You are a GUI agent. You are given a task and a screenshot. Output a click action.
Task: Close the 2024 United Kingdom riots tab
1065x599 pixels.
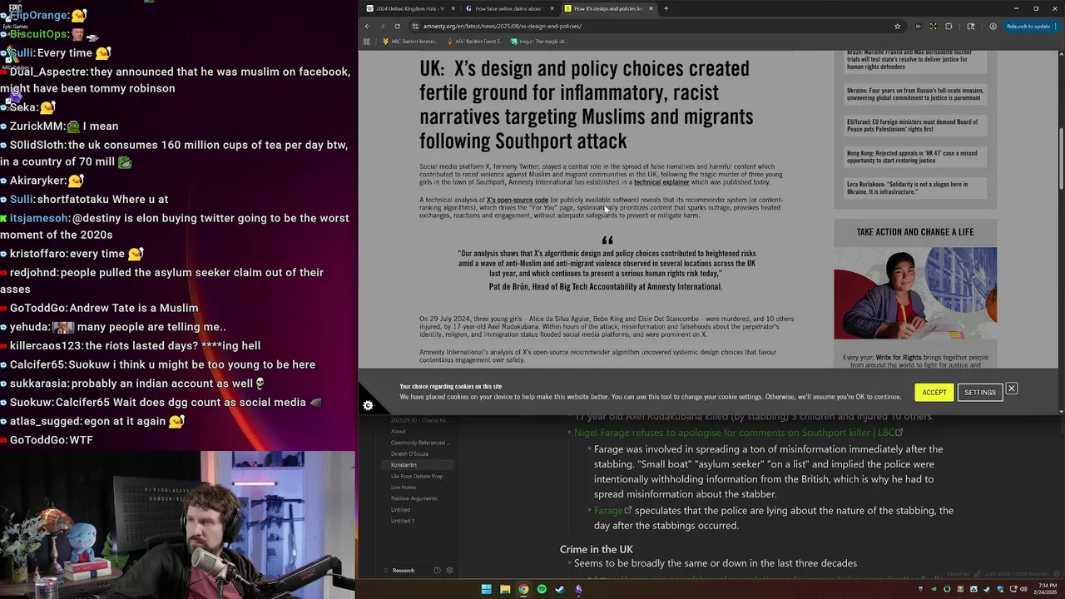[453, 8]
